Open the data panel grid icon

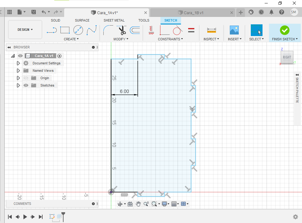(x=10, y=12)
